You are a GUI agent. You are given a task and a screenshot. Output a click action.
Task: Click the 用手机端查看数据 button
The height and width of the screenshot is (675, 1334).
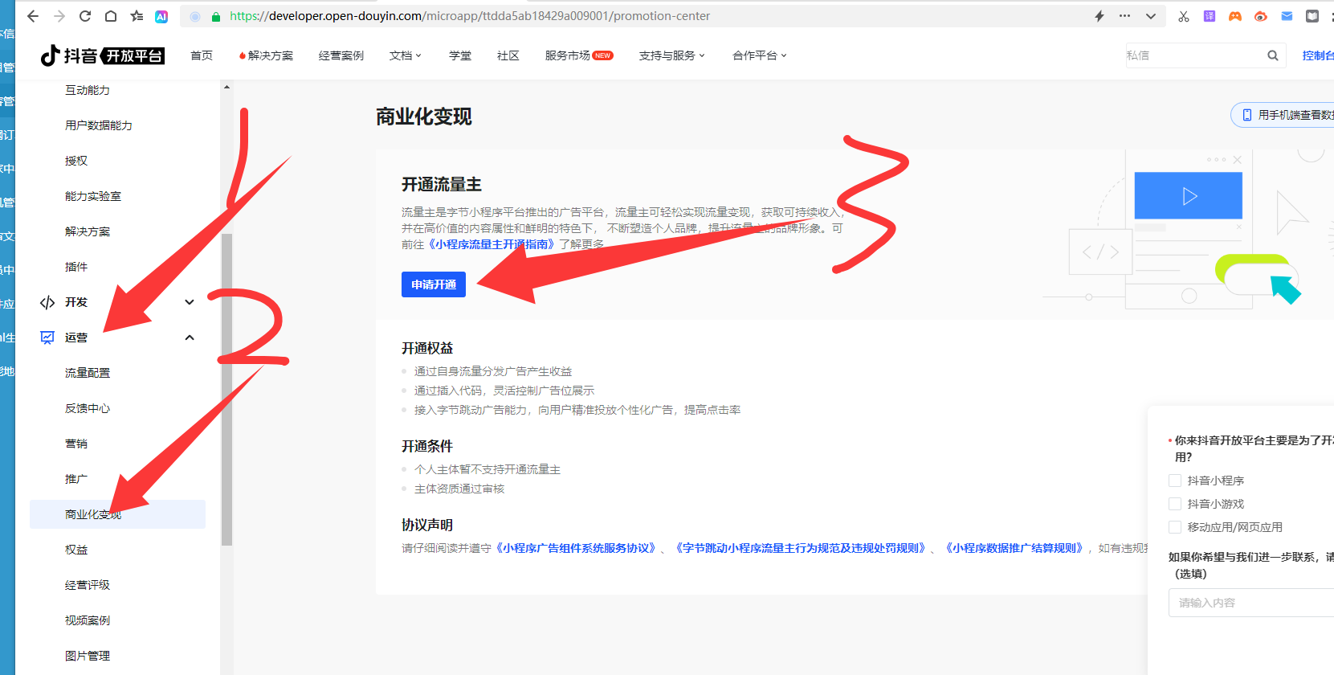tap(1283, 115)
